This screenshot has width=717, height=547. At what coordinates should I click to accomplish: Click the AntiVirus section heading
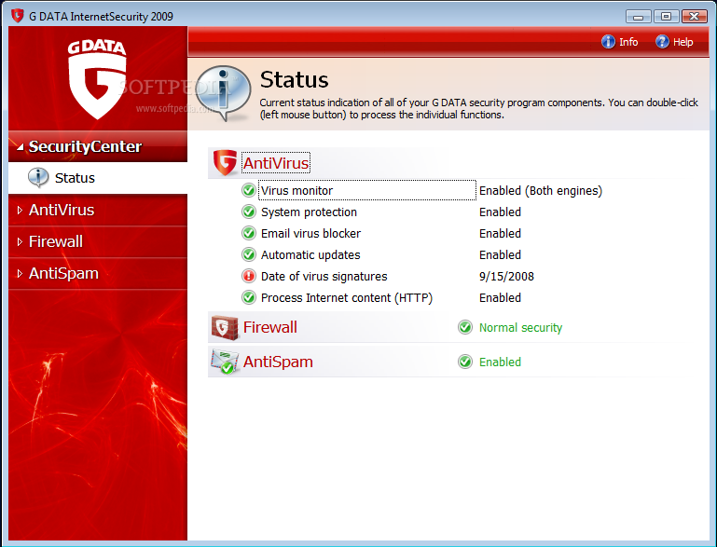point(276,163)
